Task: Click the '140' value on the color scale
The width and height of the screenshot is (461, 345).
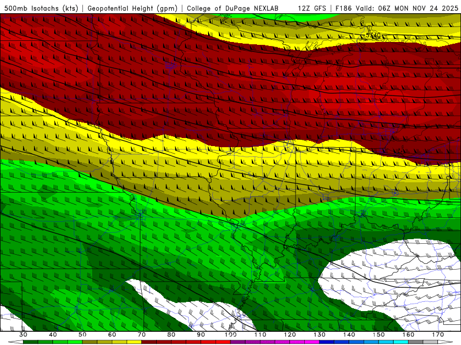Action: coord(349,335)
